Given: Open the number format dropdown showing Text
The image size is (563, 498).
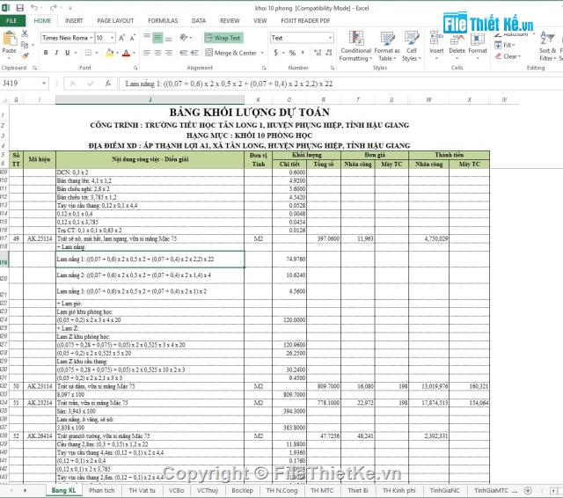Looking at the screenshot, I should click(330, 38).
